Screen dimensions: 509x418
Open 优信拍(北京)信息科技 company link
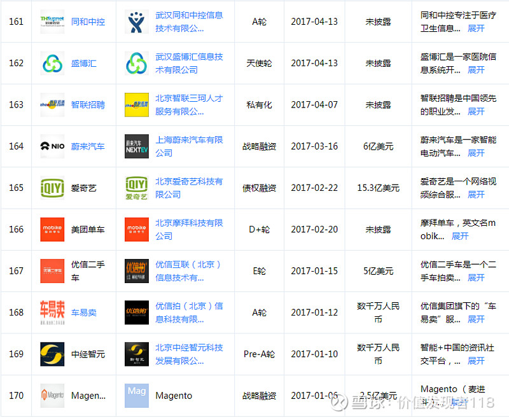(x=189, y=312)
